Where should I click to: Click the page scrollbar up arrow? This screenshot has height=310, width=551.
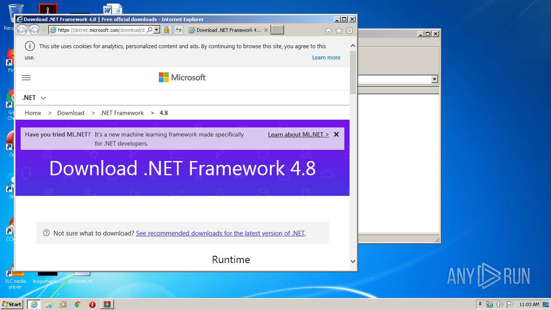353,46
